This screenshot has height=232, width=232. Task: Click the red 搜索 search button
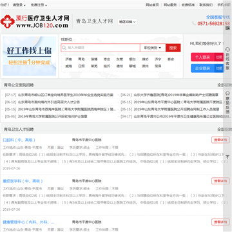point(173,48)
